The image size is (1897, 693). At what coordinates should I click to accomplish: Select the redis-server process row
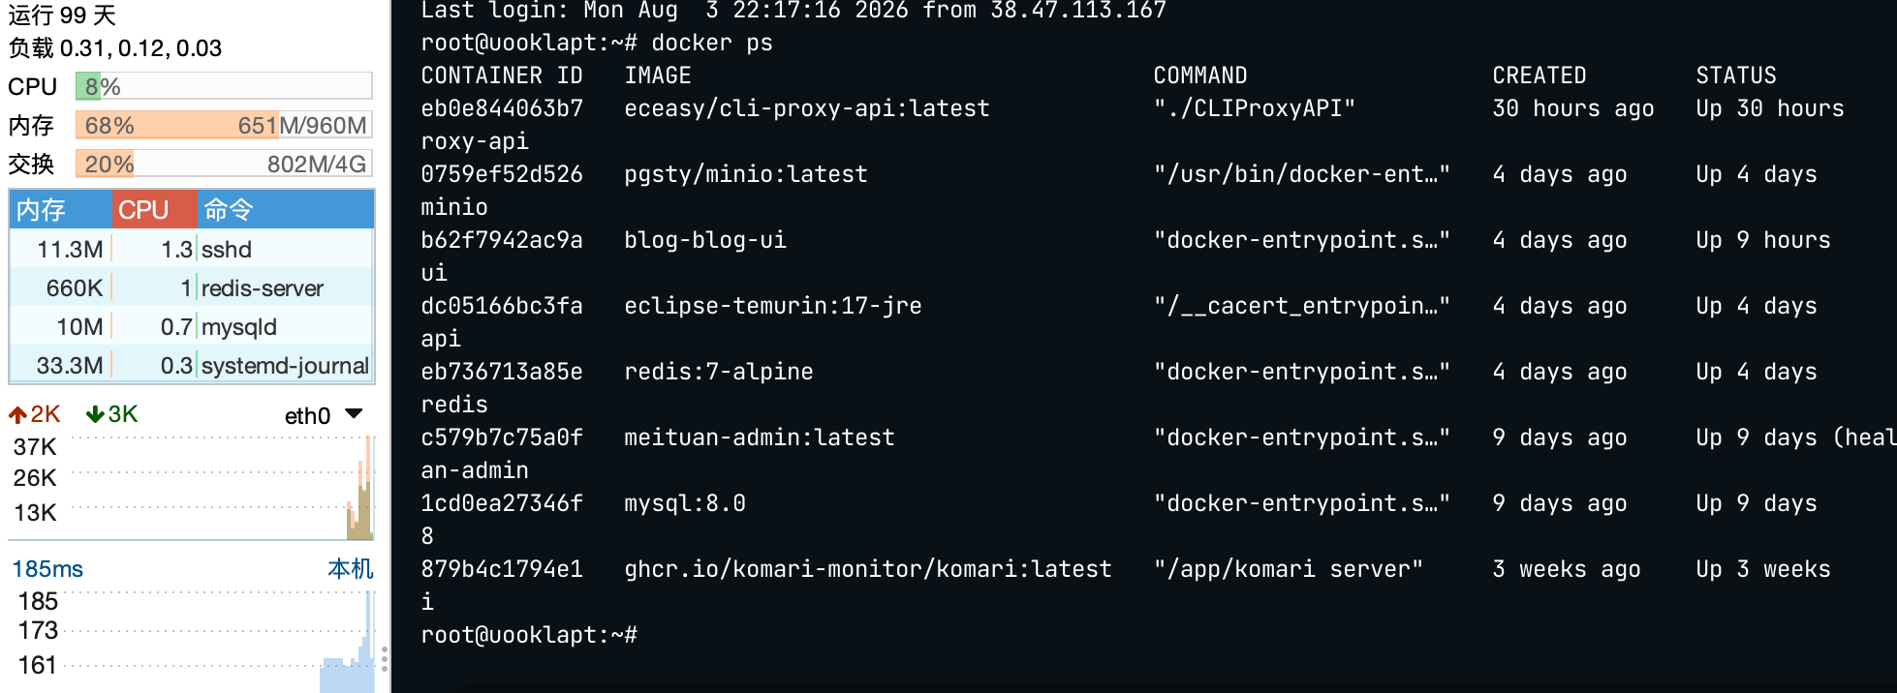click(192, 287)
